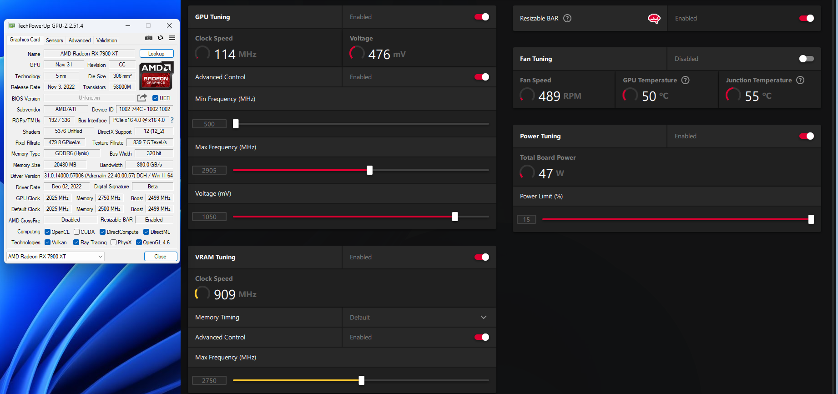Viewport: 838px width, 394px height.
Task: Select the Graphics Card tab
Action: click(x=25, y=40)
